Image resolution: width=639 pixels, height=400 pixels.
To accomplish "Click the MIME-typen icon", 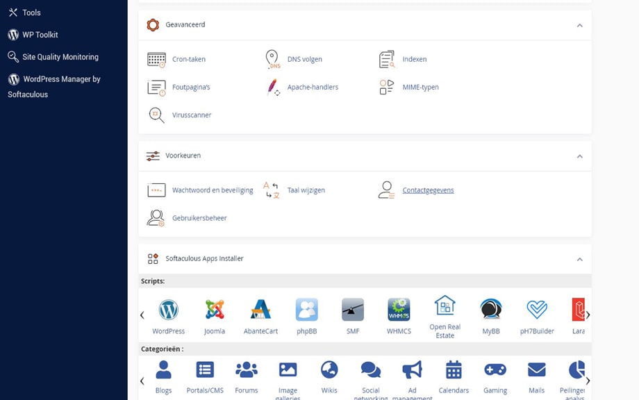I will (387, 87).
